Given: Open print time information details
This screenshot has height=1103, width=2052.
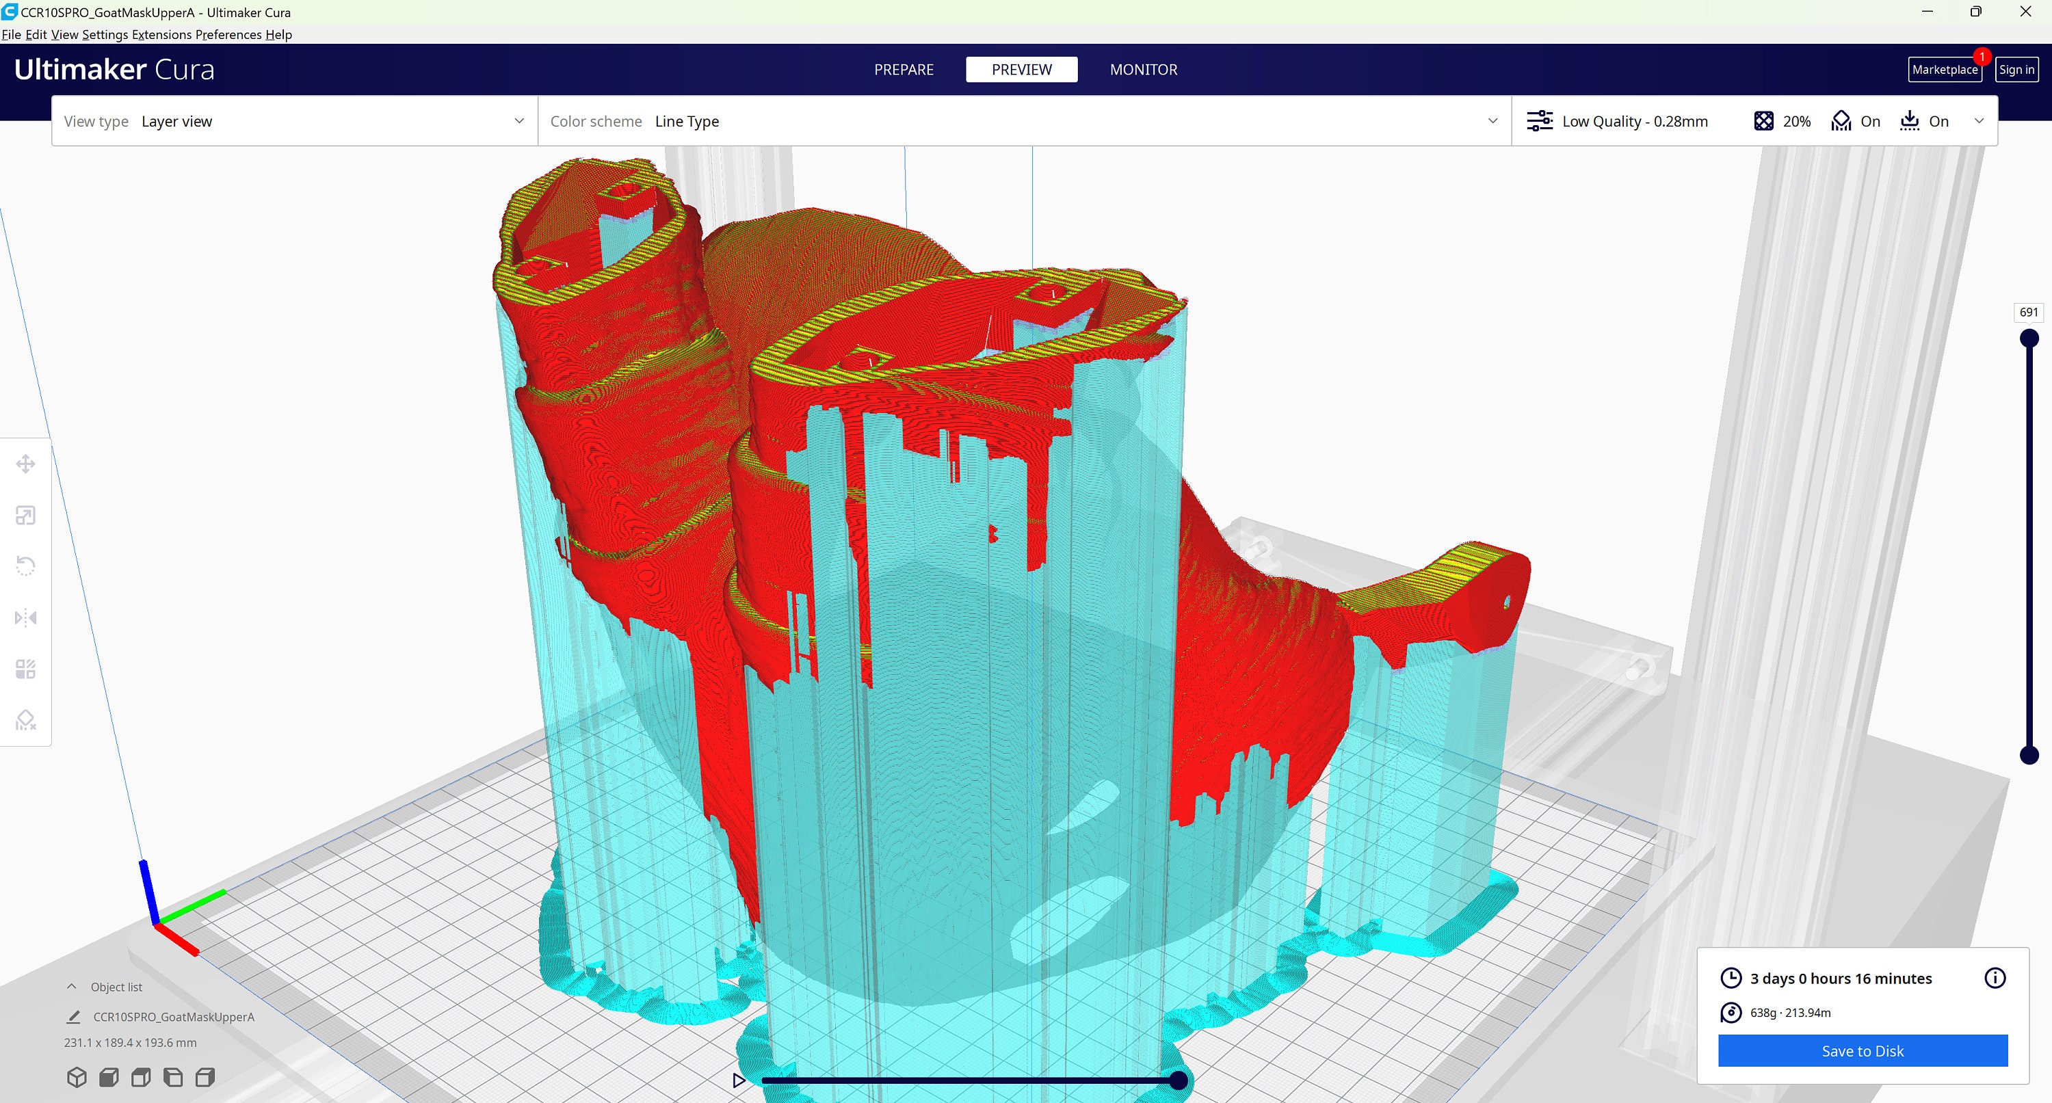Looking at the screenshot, I should tap(1996, 978).
